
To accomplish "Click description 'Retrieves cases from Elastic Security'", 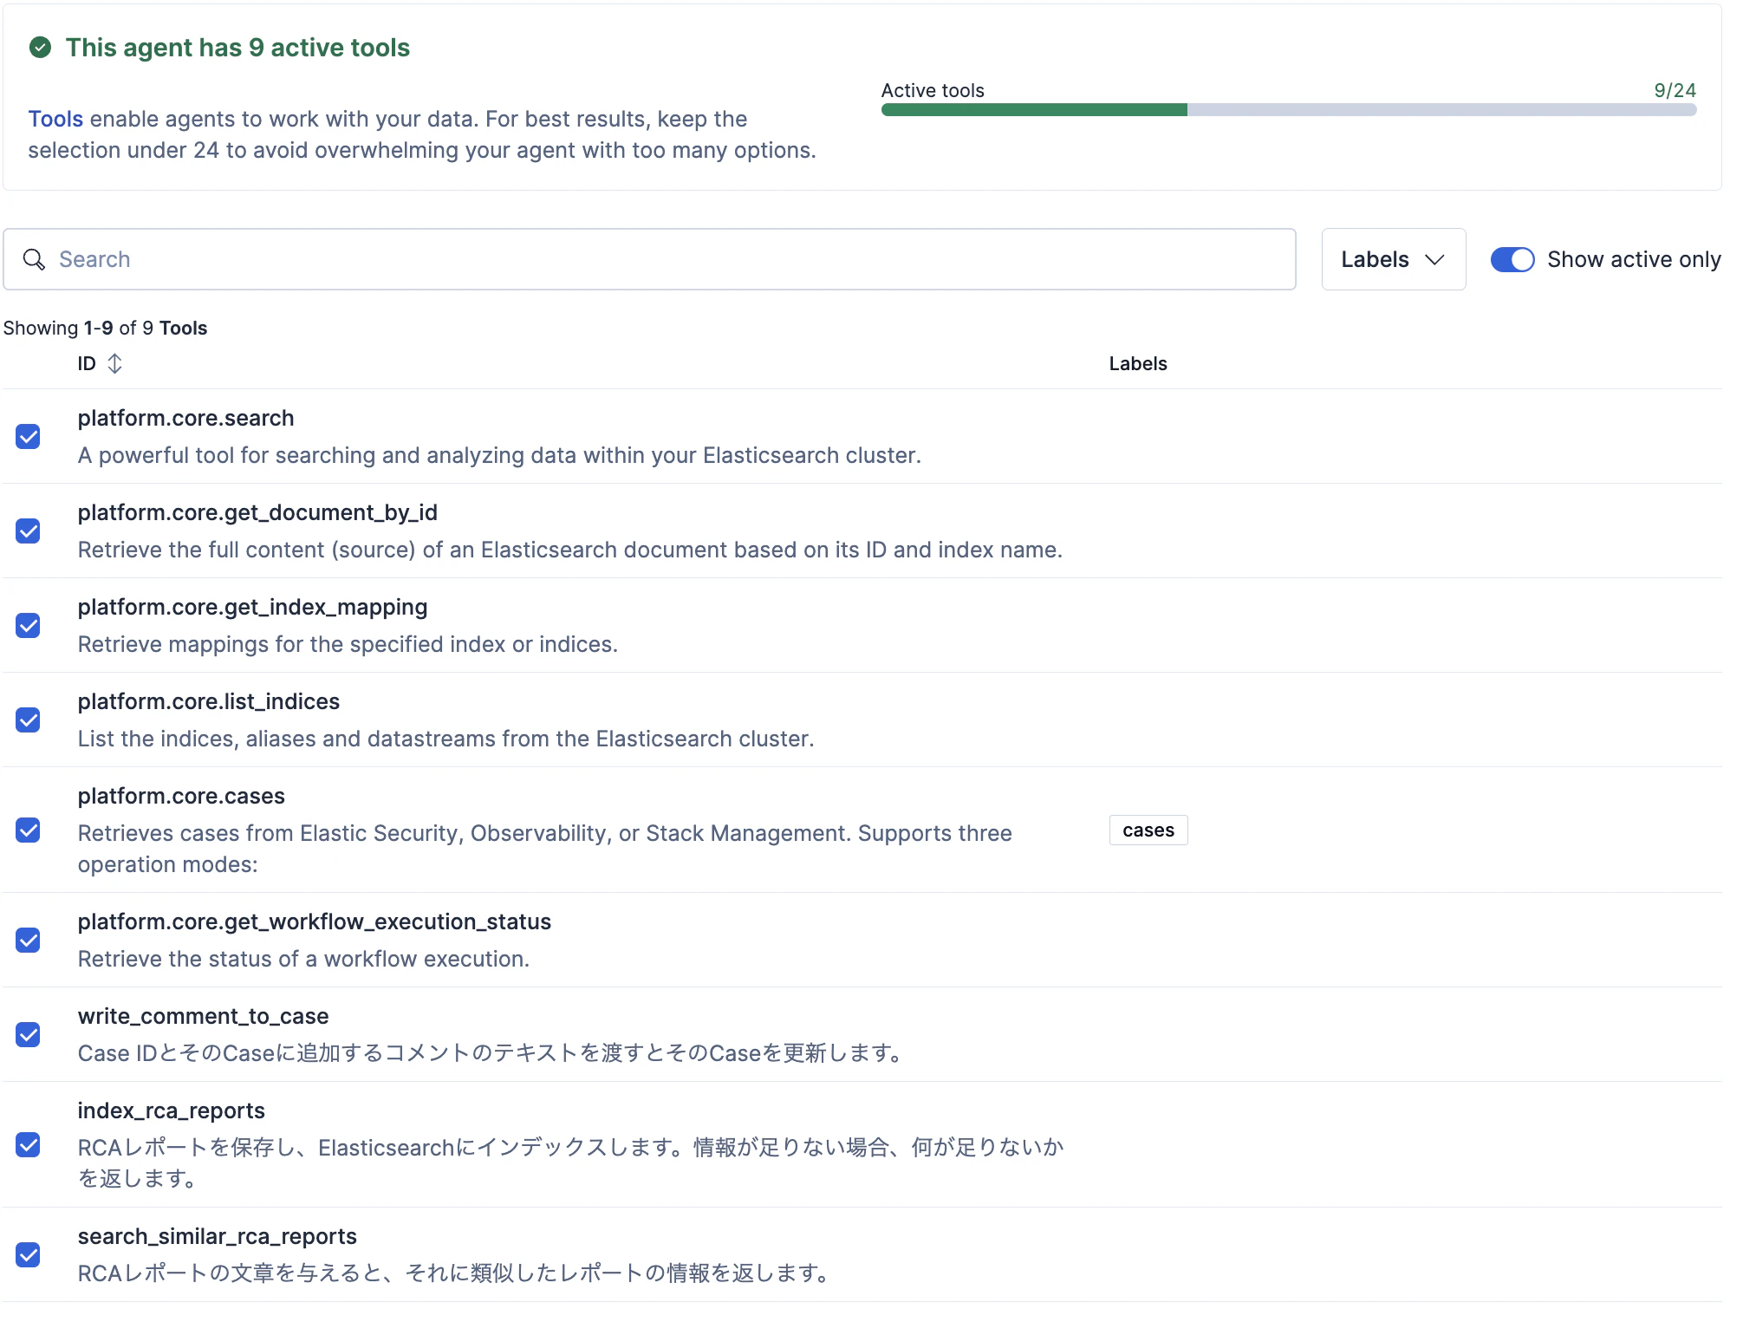I will tap(545, 849).
